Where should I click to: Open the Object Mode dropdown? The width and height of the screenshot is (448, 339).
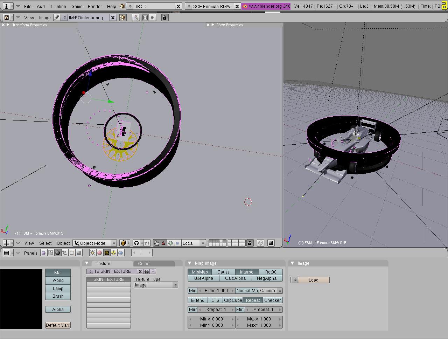(95, 243)
